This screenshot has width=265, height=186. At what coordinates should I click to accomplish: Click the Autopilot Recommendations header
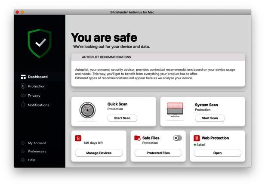tap(158, 57)
